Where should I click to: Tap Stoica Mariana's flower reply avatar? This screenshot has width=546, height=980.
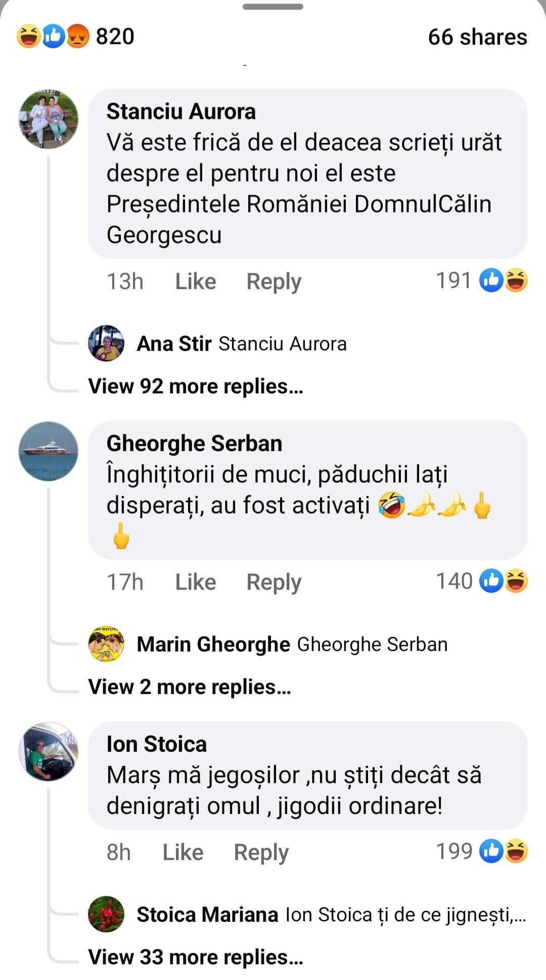point(106,914)
